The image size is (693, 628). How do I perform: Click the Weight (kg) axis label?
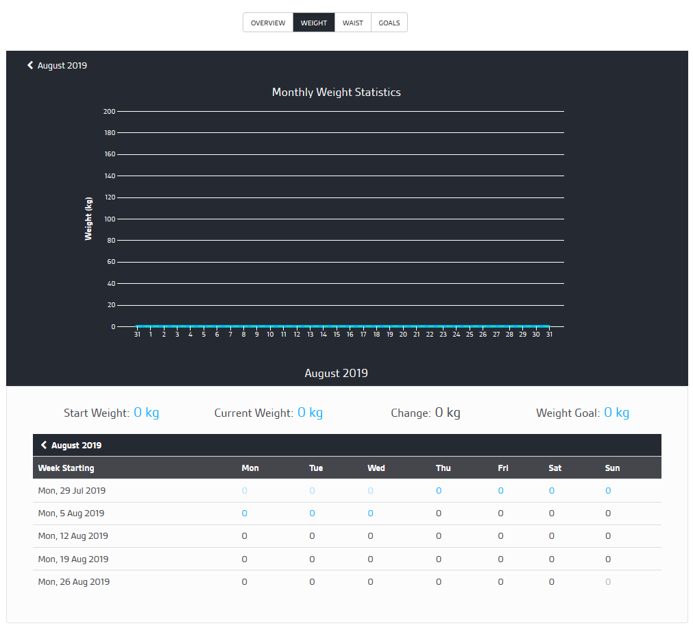click(88, 219)
